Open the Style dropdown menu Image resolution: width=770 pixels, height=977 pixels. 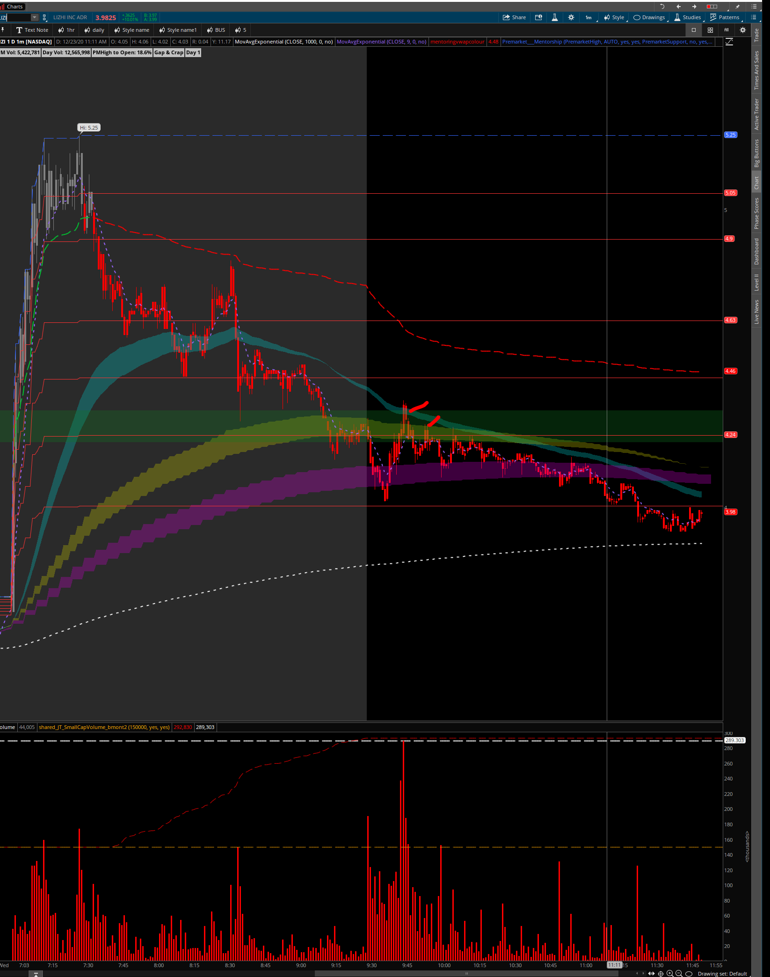point(614,17)
